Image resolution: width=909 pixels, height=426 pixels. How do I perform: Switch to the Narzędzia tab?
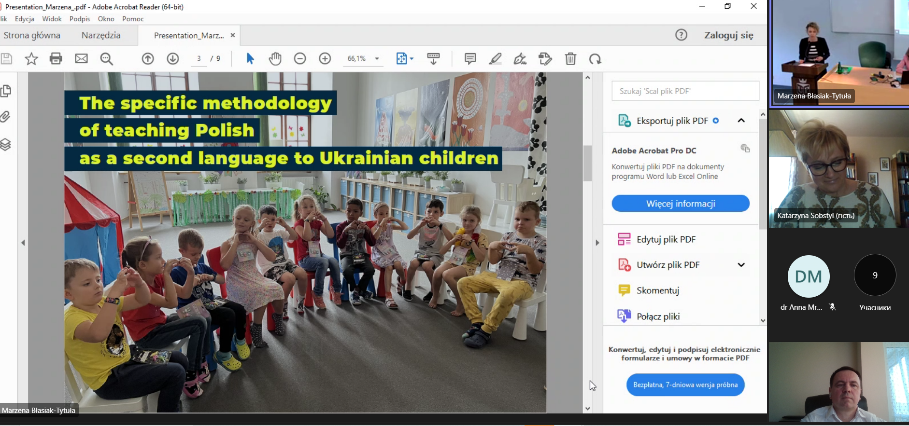click(101, 35)
